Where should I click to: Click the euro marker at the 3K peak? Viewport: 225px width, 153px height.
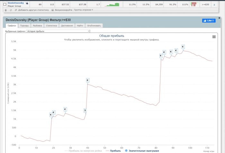[x=88, y=80]
